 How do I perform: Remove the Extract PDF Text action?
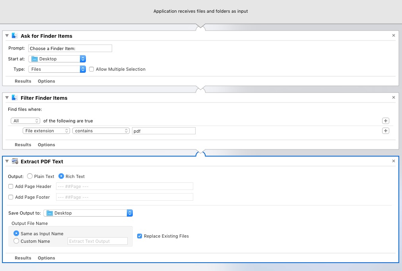[394, 161]
